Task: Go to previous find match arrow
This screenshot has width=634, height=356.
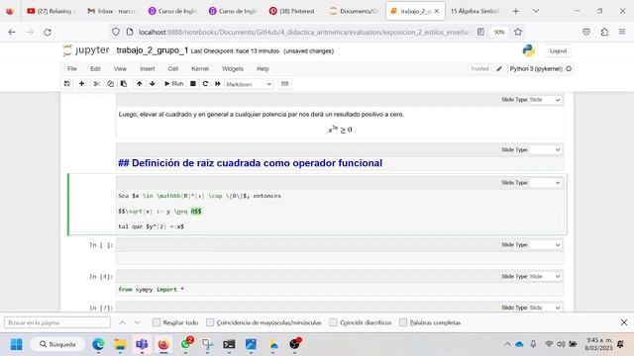Action: (x=123, y=322)
